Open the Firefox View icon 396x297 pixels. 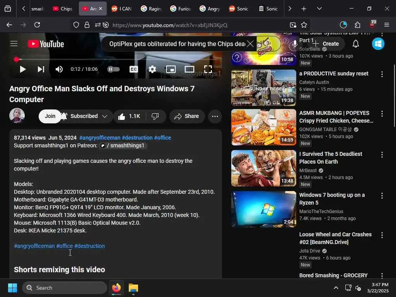click(x=8, y=9)
